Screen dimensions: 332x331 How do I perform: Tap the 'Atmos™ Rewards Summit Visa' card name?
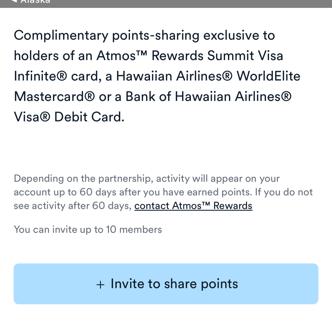tap(190, 56)
